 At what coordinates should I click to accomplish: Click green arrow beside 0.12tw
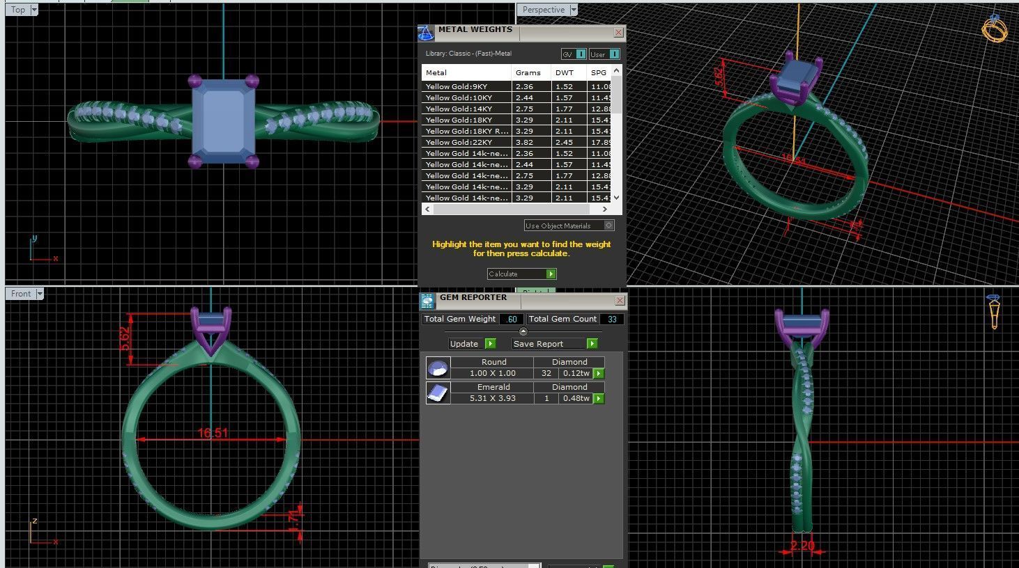(599, 374)
